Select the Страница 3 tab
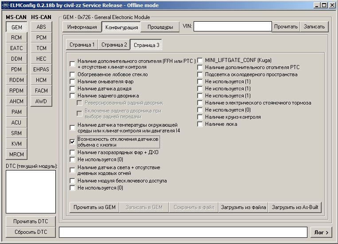 point(146,45)
